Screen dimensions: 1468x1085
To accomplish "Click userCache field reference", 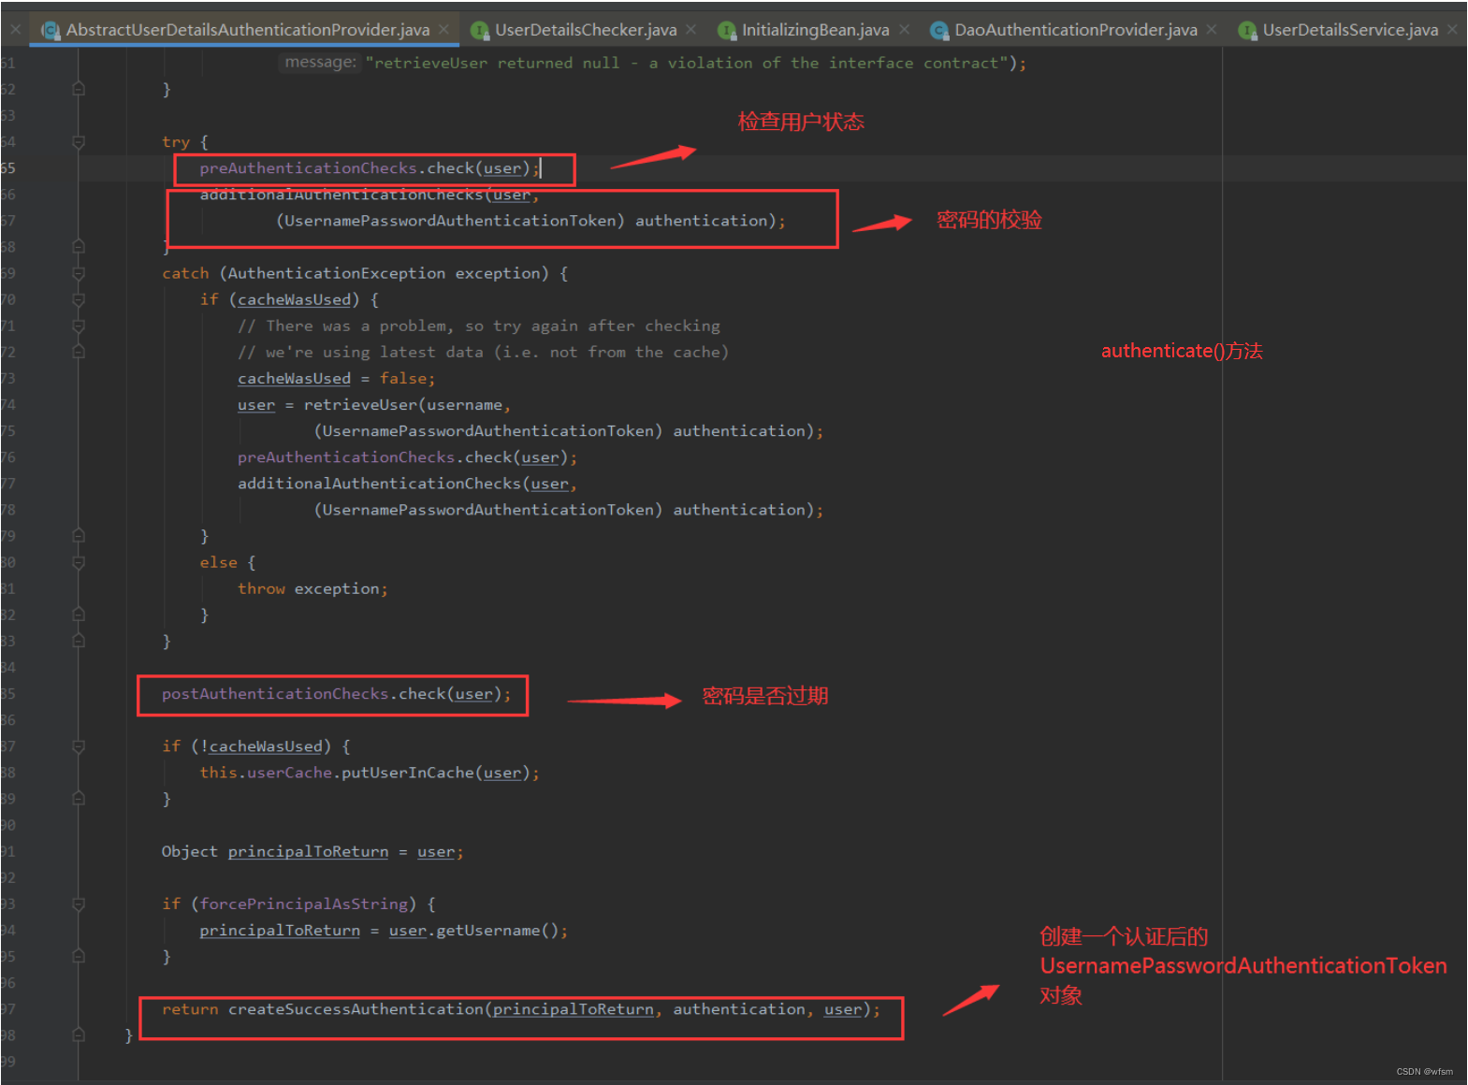I will [x=289, y=773].
